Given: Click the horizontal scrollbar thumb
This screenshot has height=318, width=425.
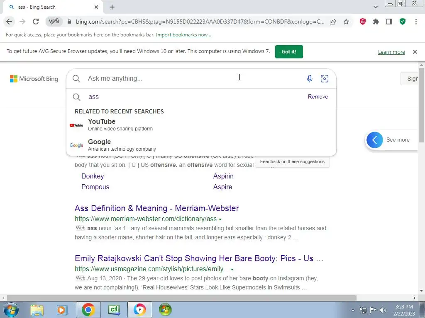Looking at the screenshot, I should (x=182, y=298).
